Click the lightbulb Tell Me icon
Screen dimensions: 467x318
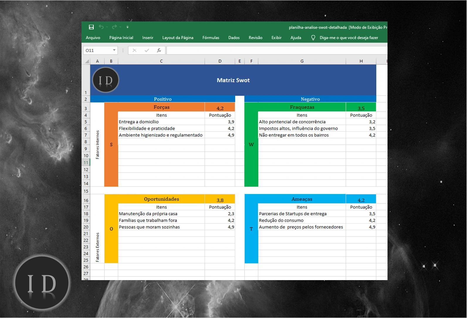(313, 38)
